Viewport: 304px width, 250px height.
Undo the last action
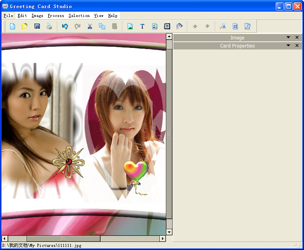tap(65, 26)
